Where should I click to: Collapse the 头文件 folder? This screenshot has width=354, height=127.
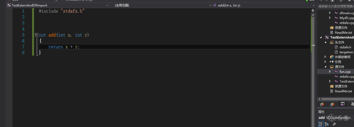(x=325, y=42)
